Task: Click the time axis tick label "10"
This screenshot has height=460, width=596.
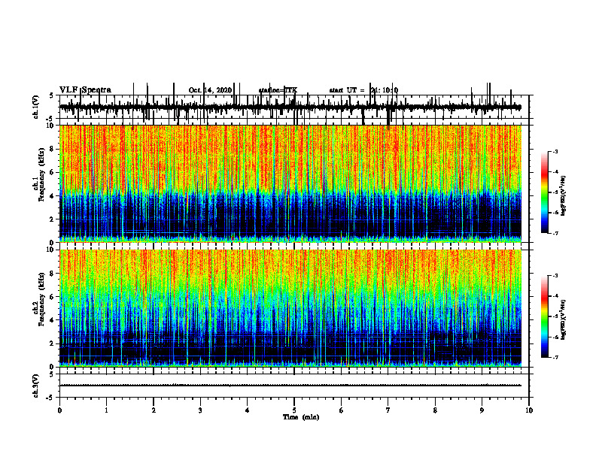Action: tap(529, 410)
